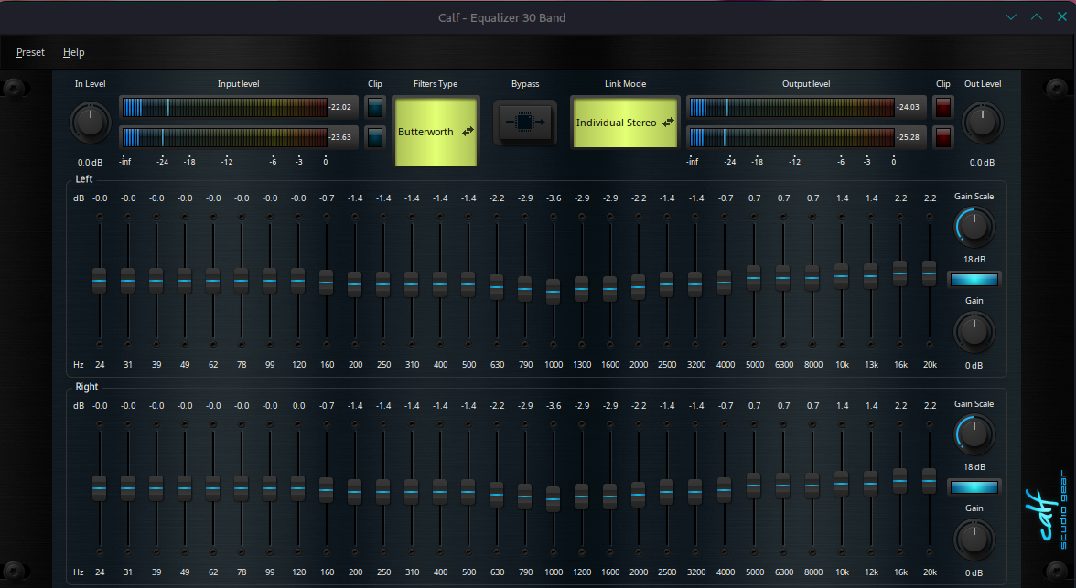Close the Calf Equalizer 30 Band window
1076x588 pixels.
[x=1061, y=17]
